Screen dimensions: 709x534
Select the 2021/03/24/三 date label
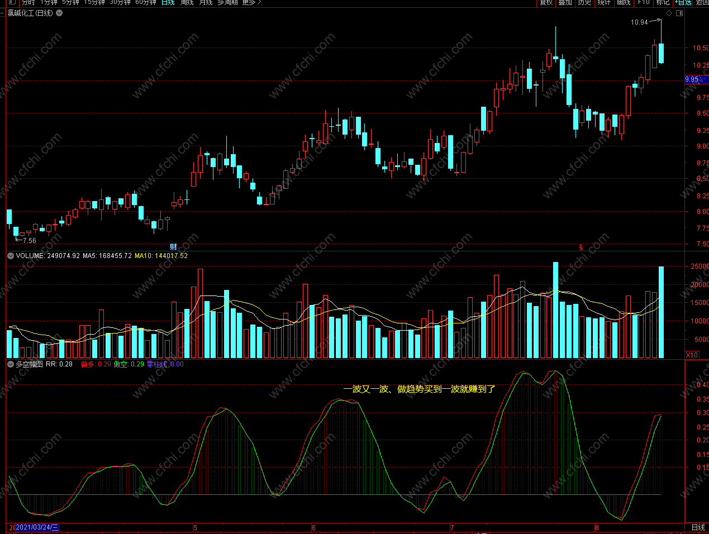coord(36,527)
